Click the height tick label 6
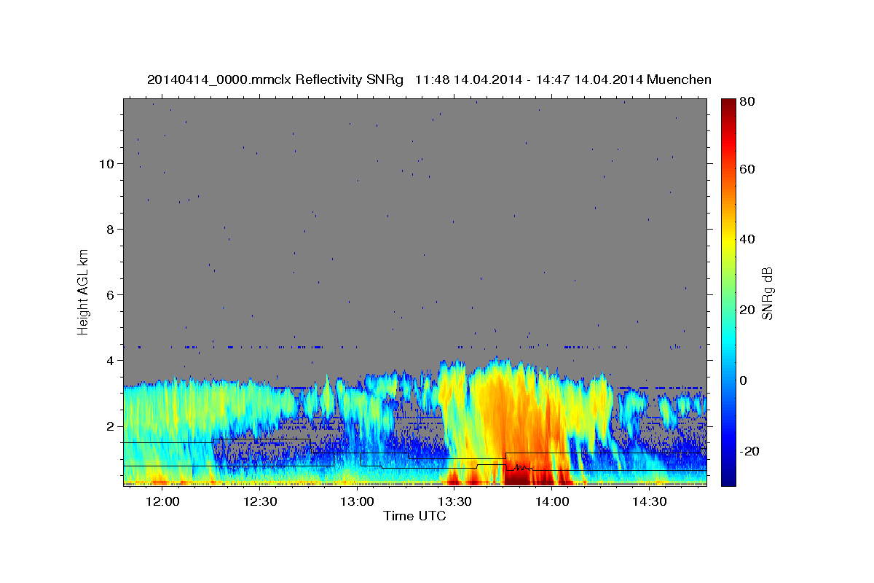The height and width of the screenshot is (583, 874). (110, 294)
